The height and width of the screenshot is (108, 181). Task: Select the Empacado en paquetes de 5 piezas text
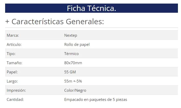point(95,99)
